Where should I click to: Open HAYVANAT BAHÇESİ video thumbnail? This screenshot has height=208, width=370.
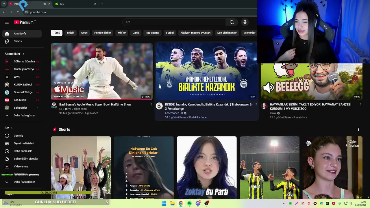312,82
